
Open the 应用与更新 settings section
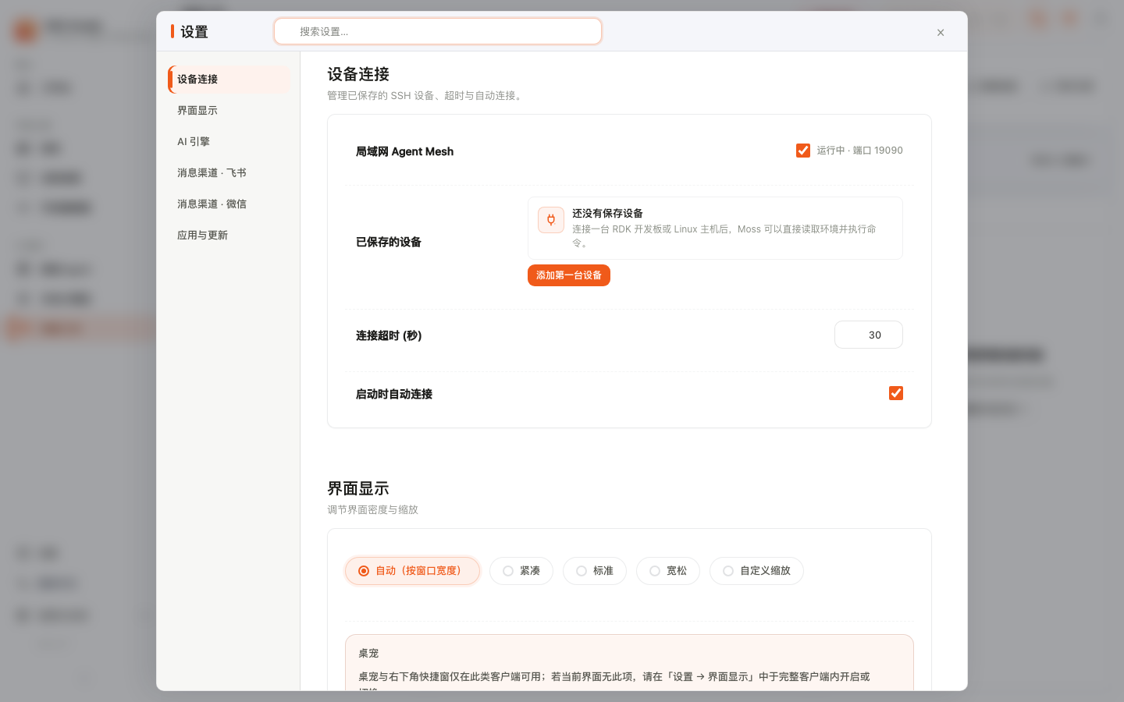click(x=229, y=236)
